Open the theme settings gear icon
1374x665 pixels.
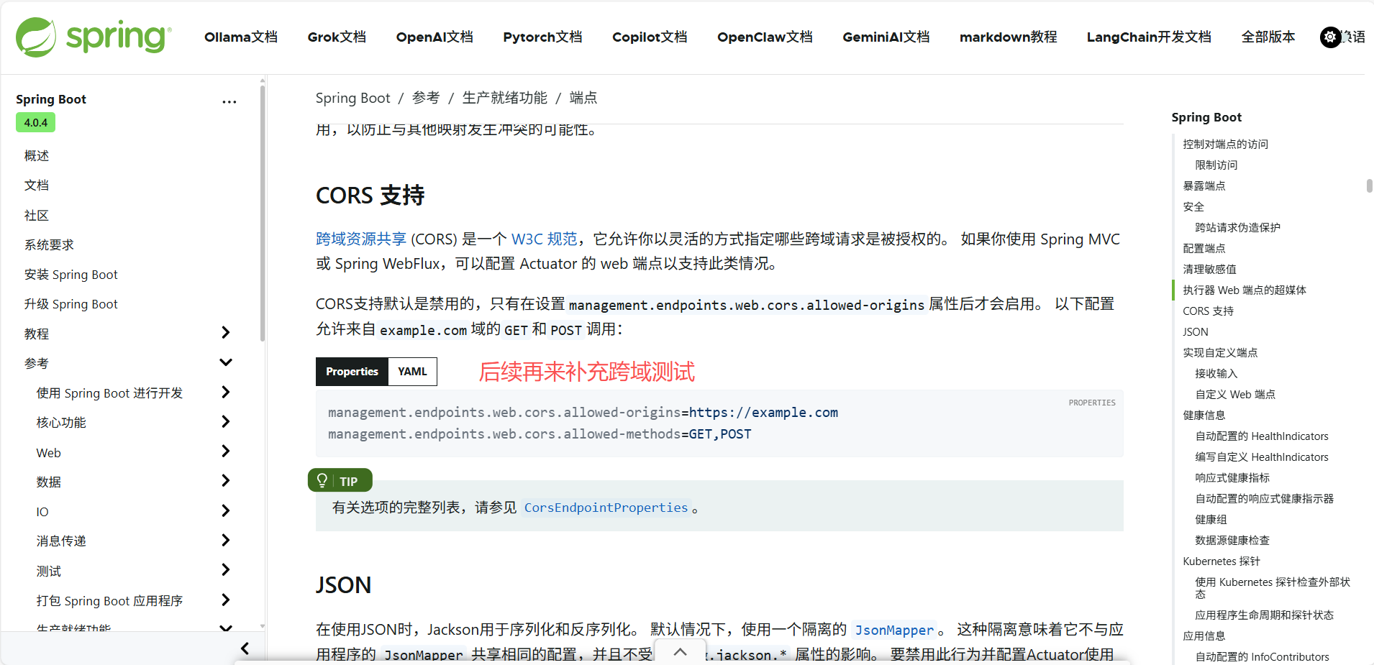[x=1330, y=37]
